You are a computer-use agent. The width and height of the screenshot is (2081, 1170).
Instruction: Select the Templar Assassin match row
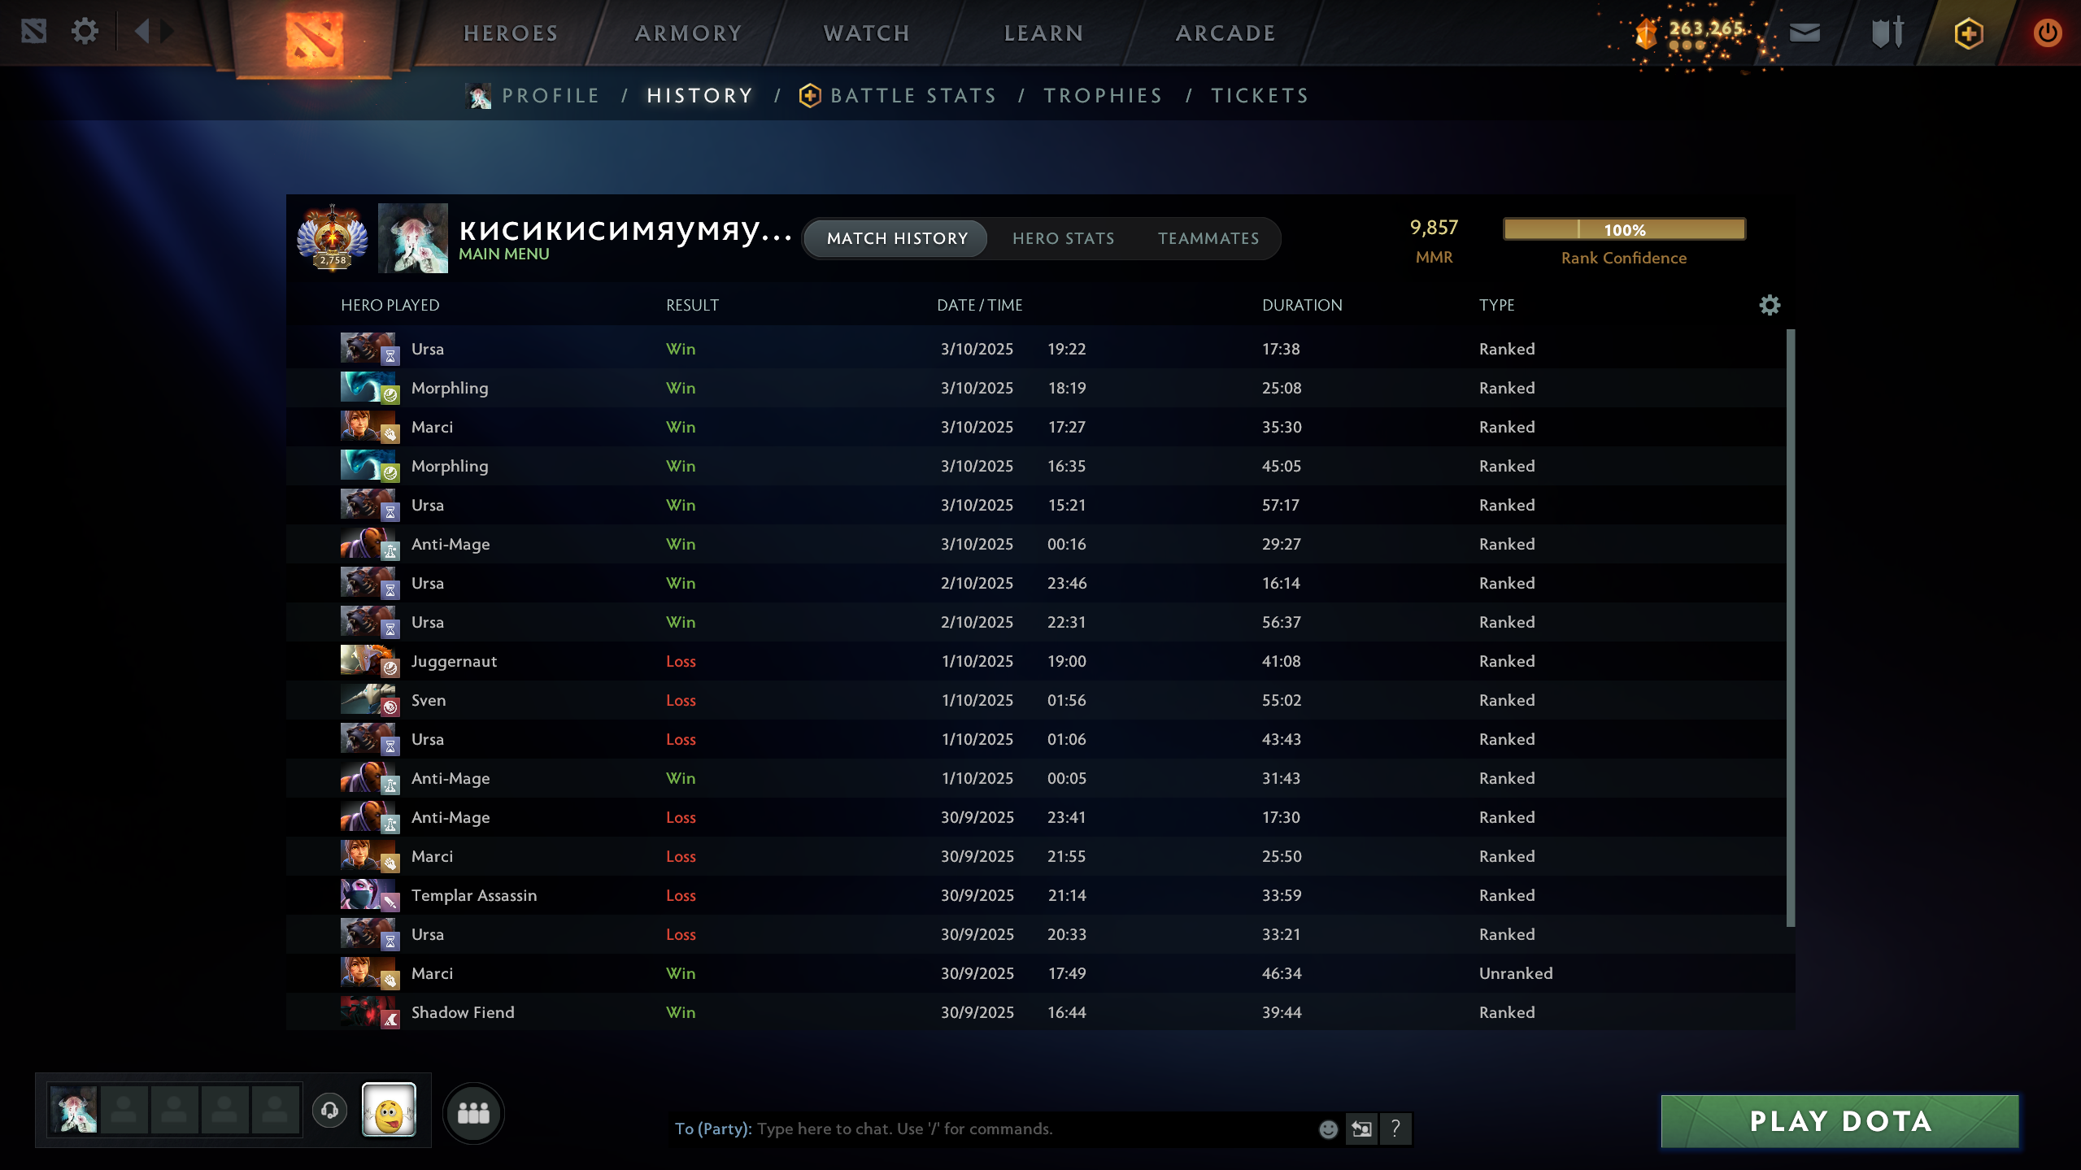coord(1036,895)
